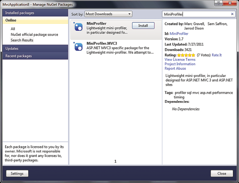The width and height of the screenshot is (239, 183).
Task: Open the MiniProfiler Id link
Action: point(179,34)
